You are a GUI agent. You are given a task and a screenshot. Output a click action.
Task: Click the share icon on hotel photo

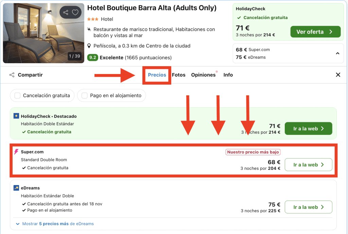[x=66, y=13]
